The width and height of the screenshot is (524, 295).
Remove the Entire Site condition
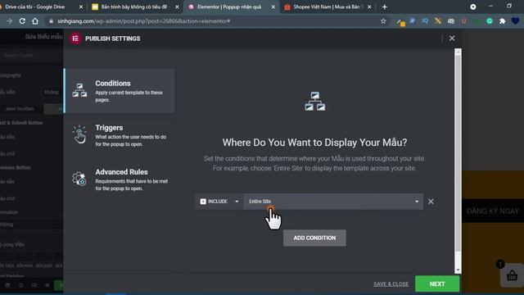pyautogui.click(x=431, y=202)
